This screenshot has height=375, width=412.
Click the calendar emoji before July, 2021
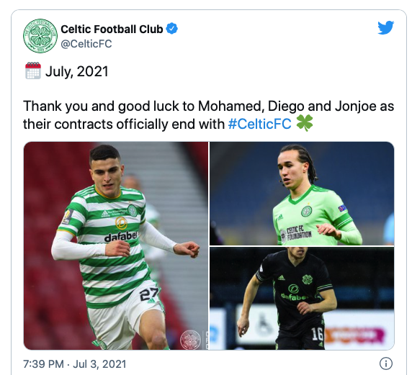[x=33, y=71]
